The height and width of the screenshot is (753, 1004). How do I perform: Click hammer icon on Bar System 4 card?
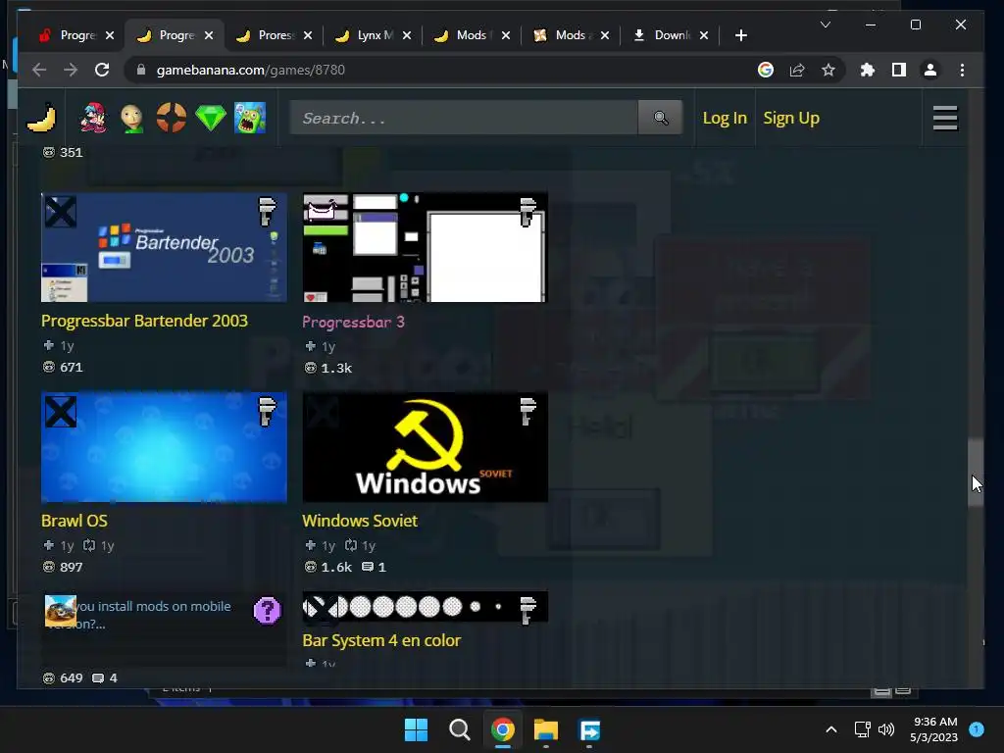pos(527,610)
